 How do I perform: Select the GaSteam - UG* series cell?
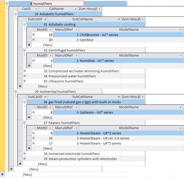click(x=131, y=112)
